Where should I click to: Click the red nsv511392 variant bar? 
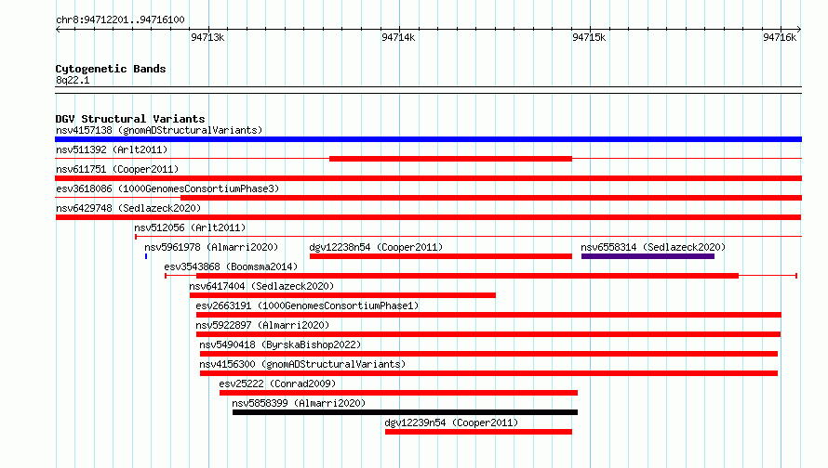(450, 159)
